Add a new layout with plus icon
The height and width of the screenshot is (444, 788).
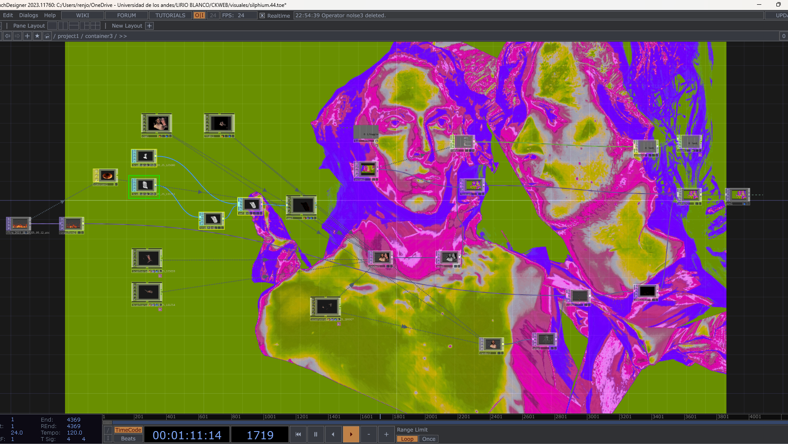point(149,26)
